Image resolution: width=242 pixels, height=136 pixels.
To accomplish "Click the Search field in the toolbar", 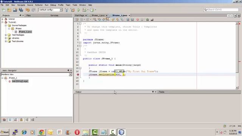I will 221,10.
